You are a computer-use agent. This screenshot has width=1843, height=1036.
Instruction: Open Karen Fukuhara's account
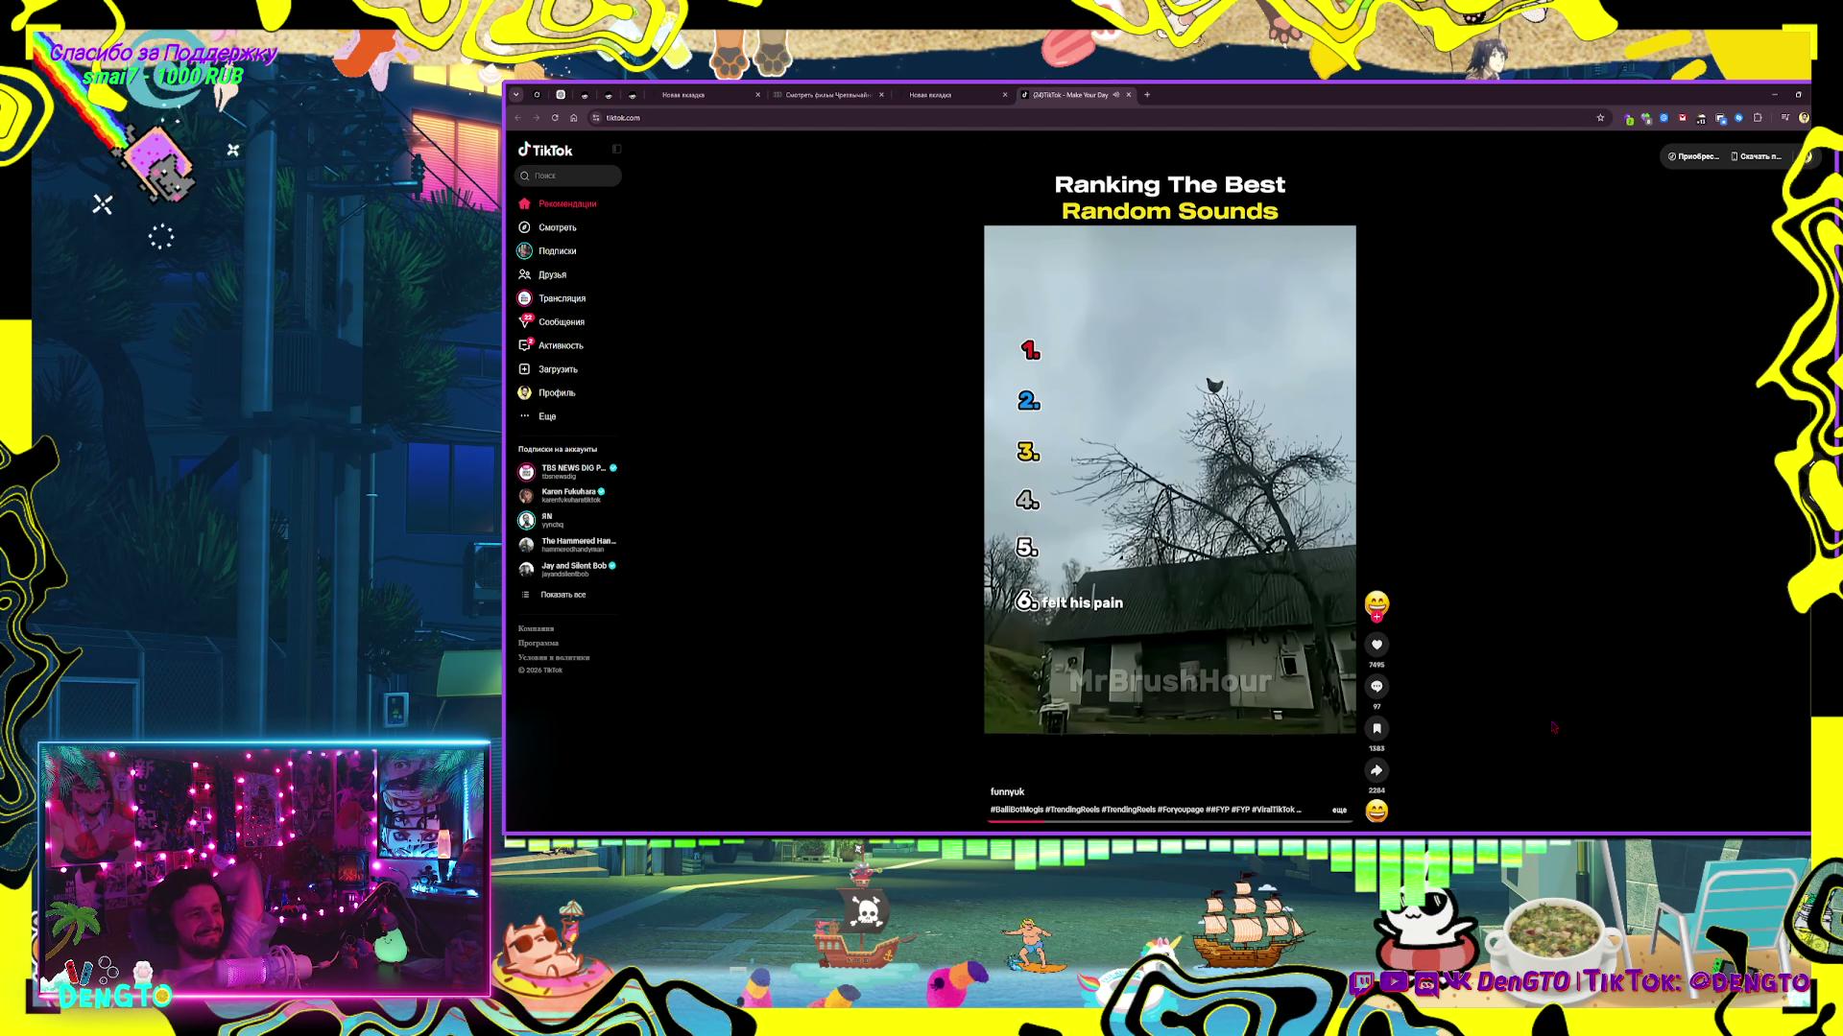pyautogui.click(x=562, y=495)
